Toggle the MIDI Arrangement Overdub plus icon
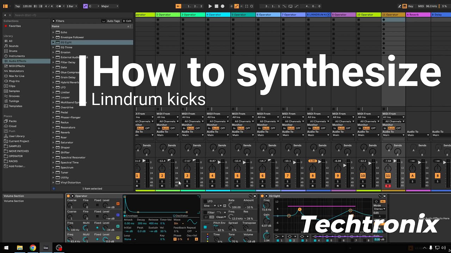Image resolution: width=451 pixels, height=253 pixels. pos(231,6)
